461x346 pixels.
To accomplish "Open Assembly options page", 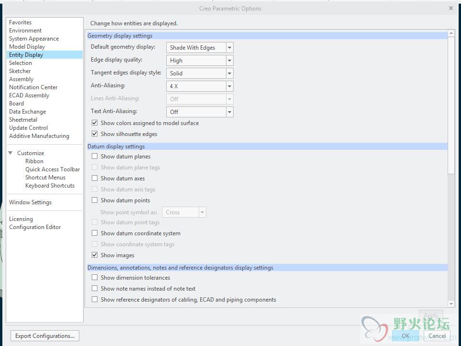I will 21,79.
